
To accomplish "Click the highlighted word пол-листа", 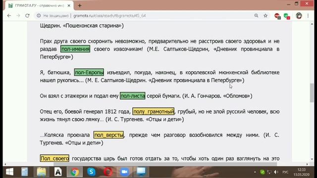I will tap(133, 95).
